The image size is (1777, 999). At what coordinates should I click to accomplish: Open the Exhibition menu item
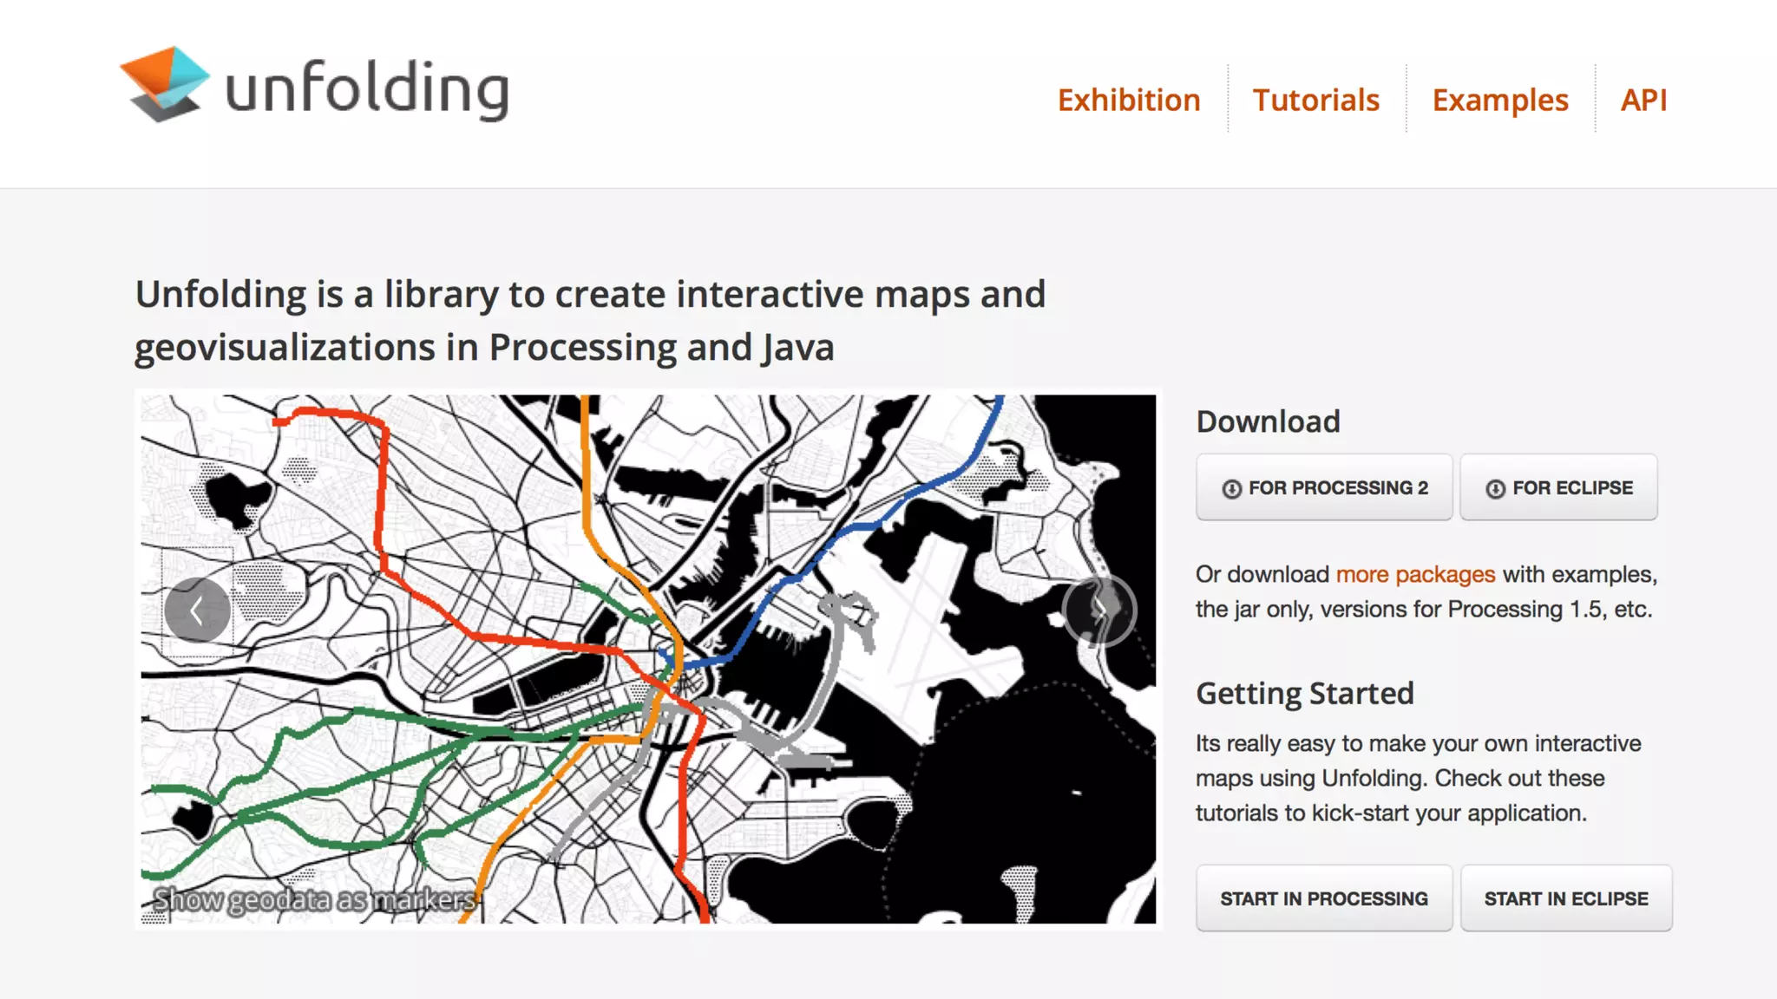1129,100
